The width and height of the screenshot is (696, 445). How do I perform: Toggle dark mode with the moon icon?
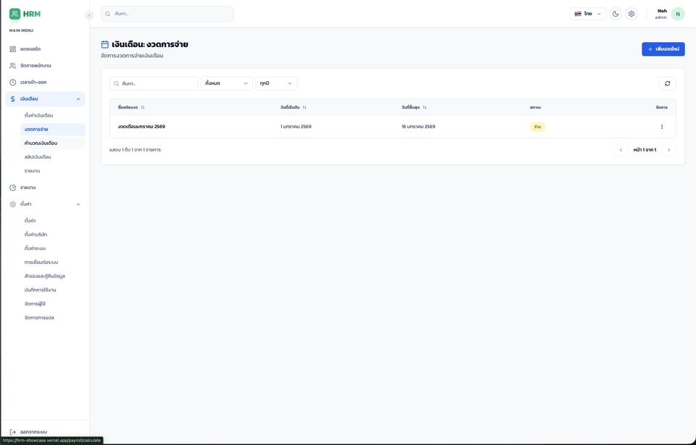[616, 14]
